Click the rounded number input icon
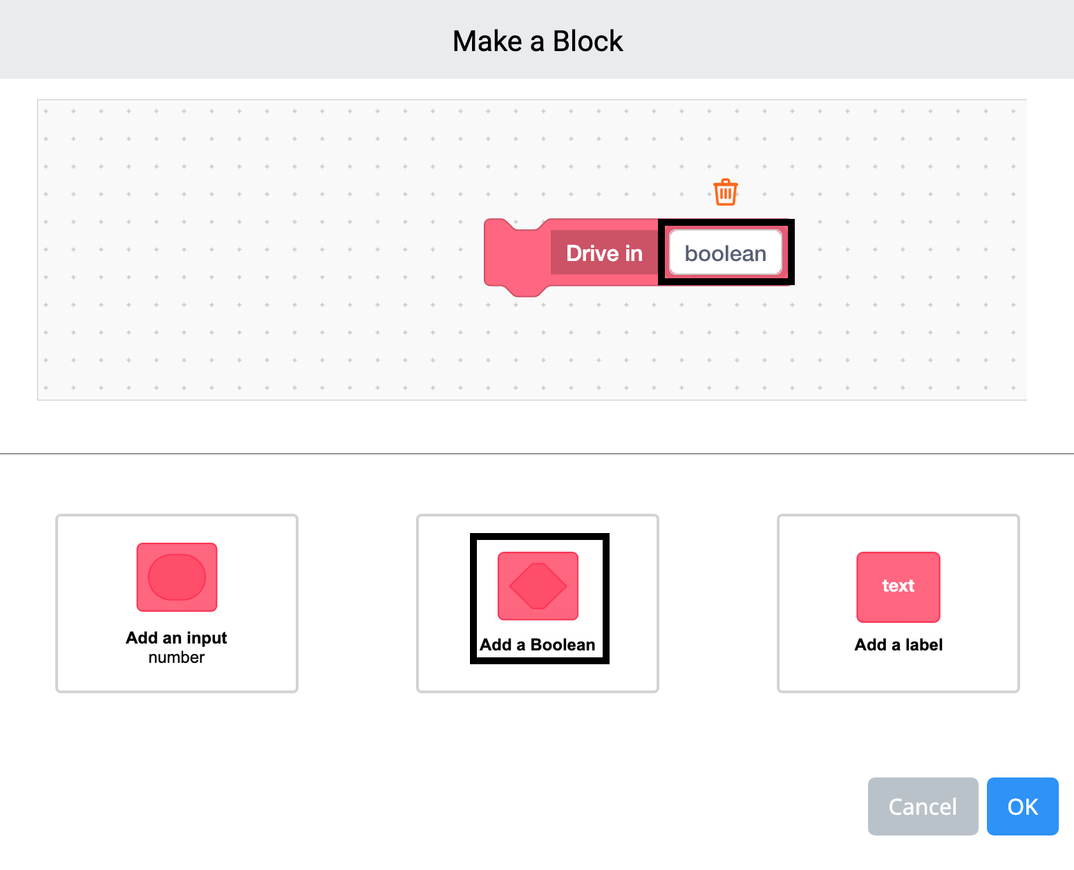1074x870 pixels. [x=177, y=577]
